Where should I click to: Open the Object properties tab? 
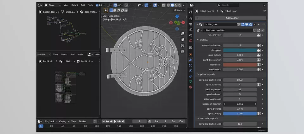click(x=191, y=54)
